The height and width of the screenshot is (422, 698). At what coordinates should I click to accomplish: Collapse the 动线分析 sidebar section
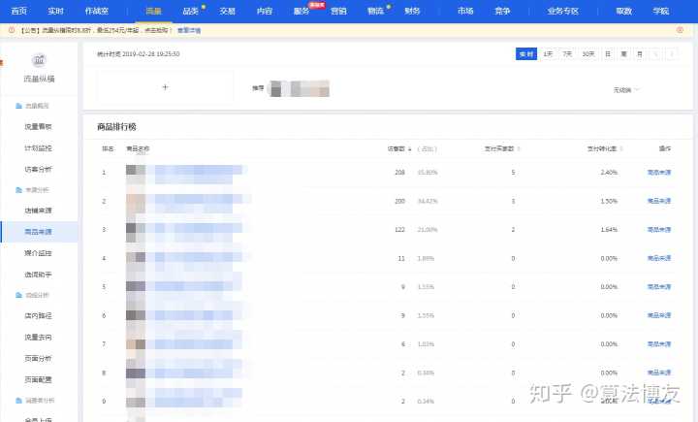tap(37, 294)
